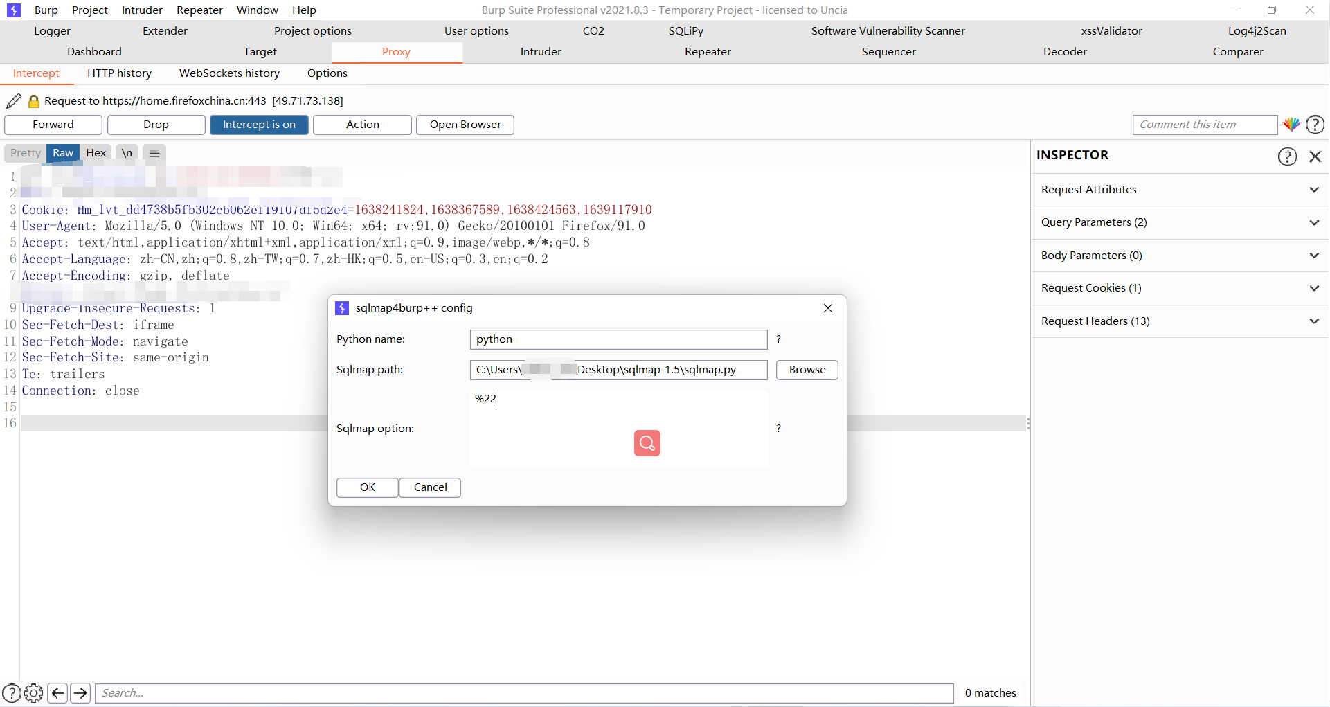Click the hamburger menu icon in editor toolbar
The image size is (1330, 707).
click(154, 153)
